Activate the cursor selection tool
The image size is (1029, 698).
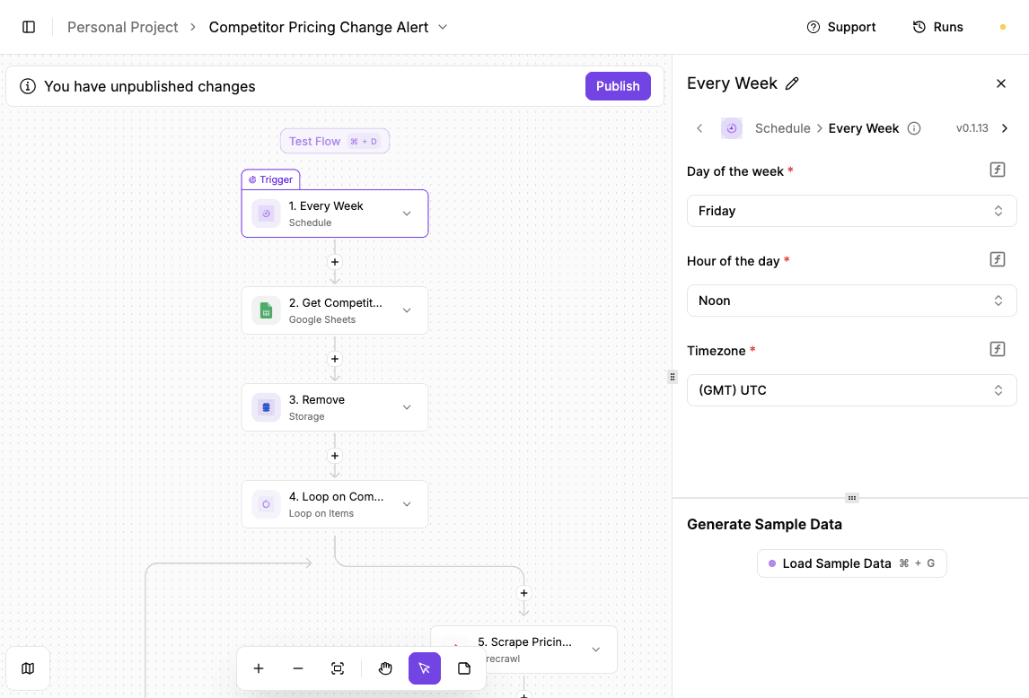[424, 668]
